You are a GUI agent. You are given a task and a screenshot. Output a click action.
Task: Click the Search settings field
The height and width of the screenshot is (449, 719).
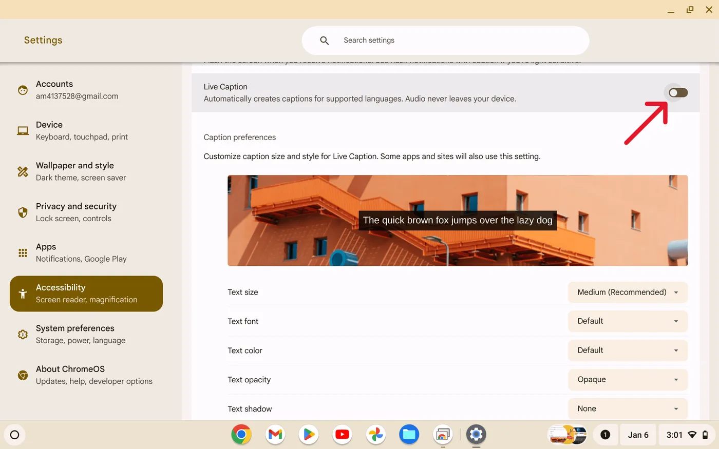pyautogui.click(x=445, y=41)
